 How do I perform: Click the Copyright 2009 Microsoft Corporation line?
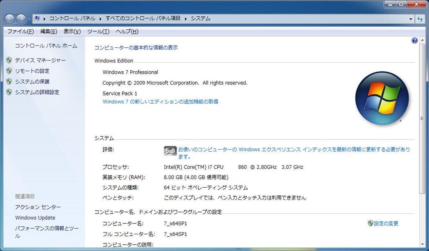pos(175,83)
